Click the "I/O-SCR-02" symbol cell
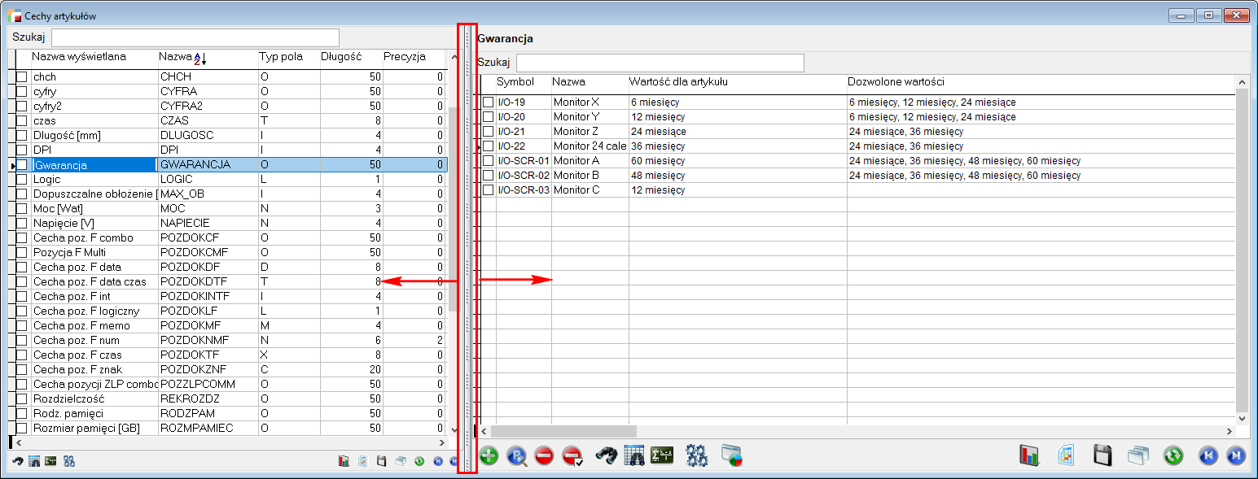 524,176
